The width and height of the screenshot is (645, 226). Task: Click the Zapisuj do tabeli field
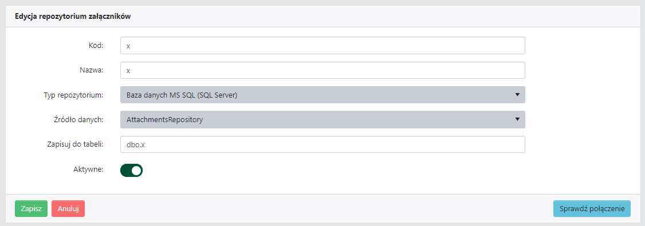point(322,144)
